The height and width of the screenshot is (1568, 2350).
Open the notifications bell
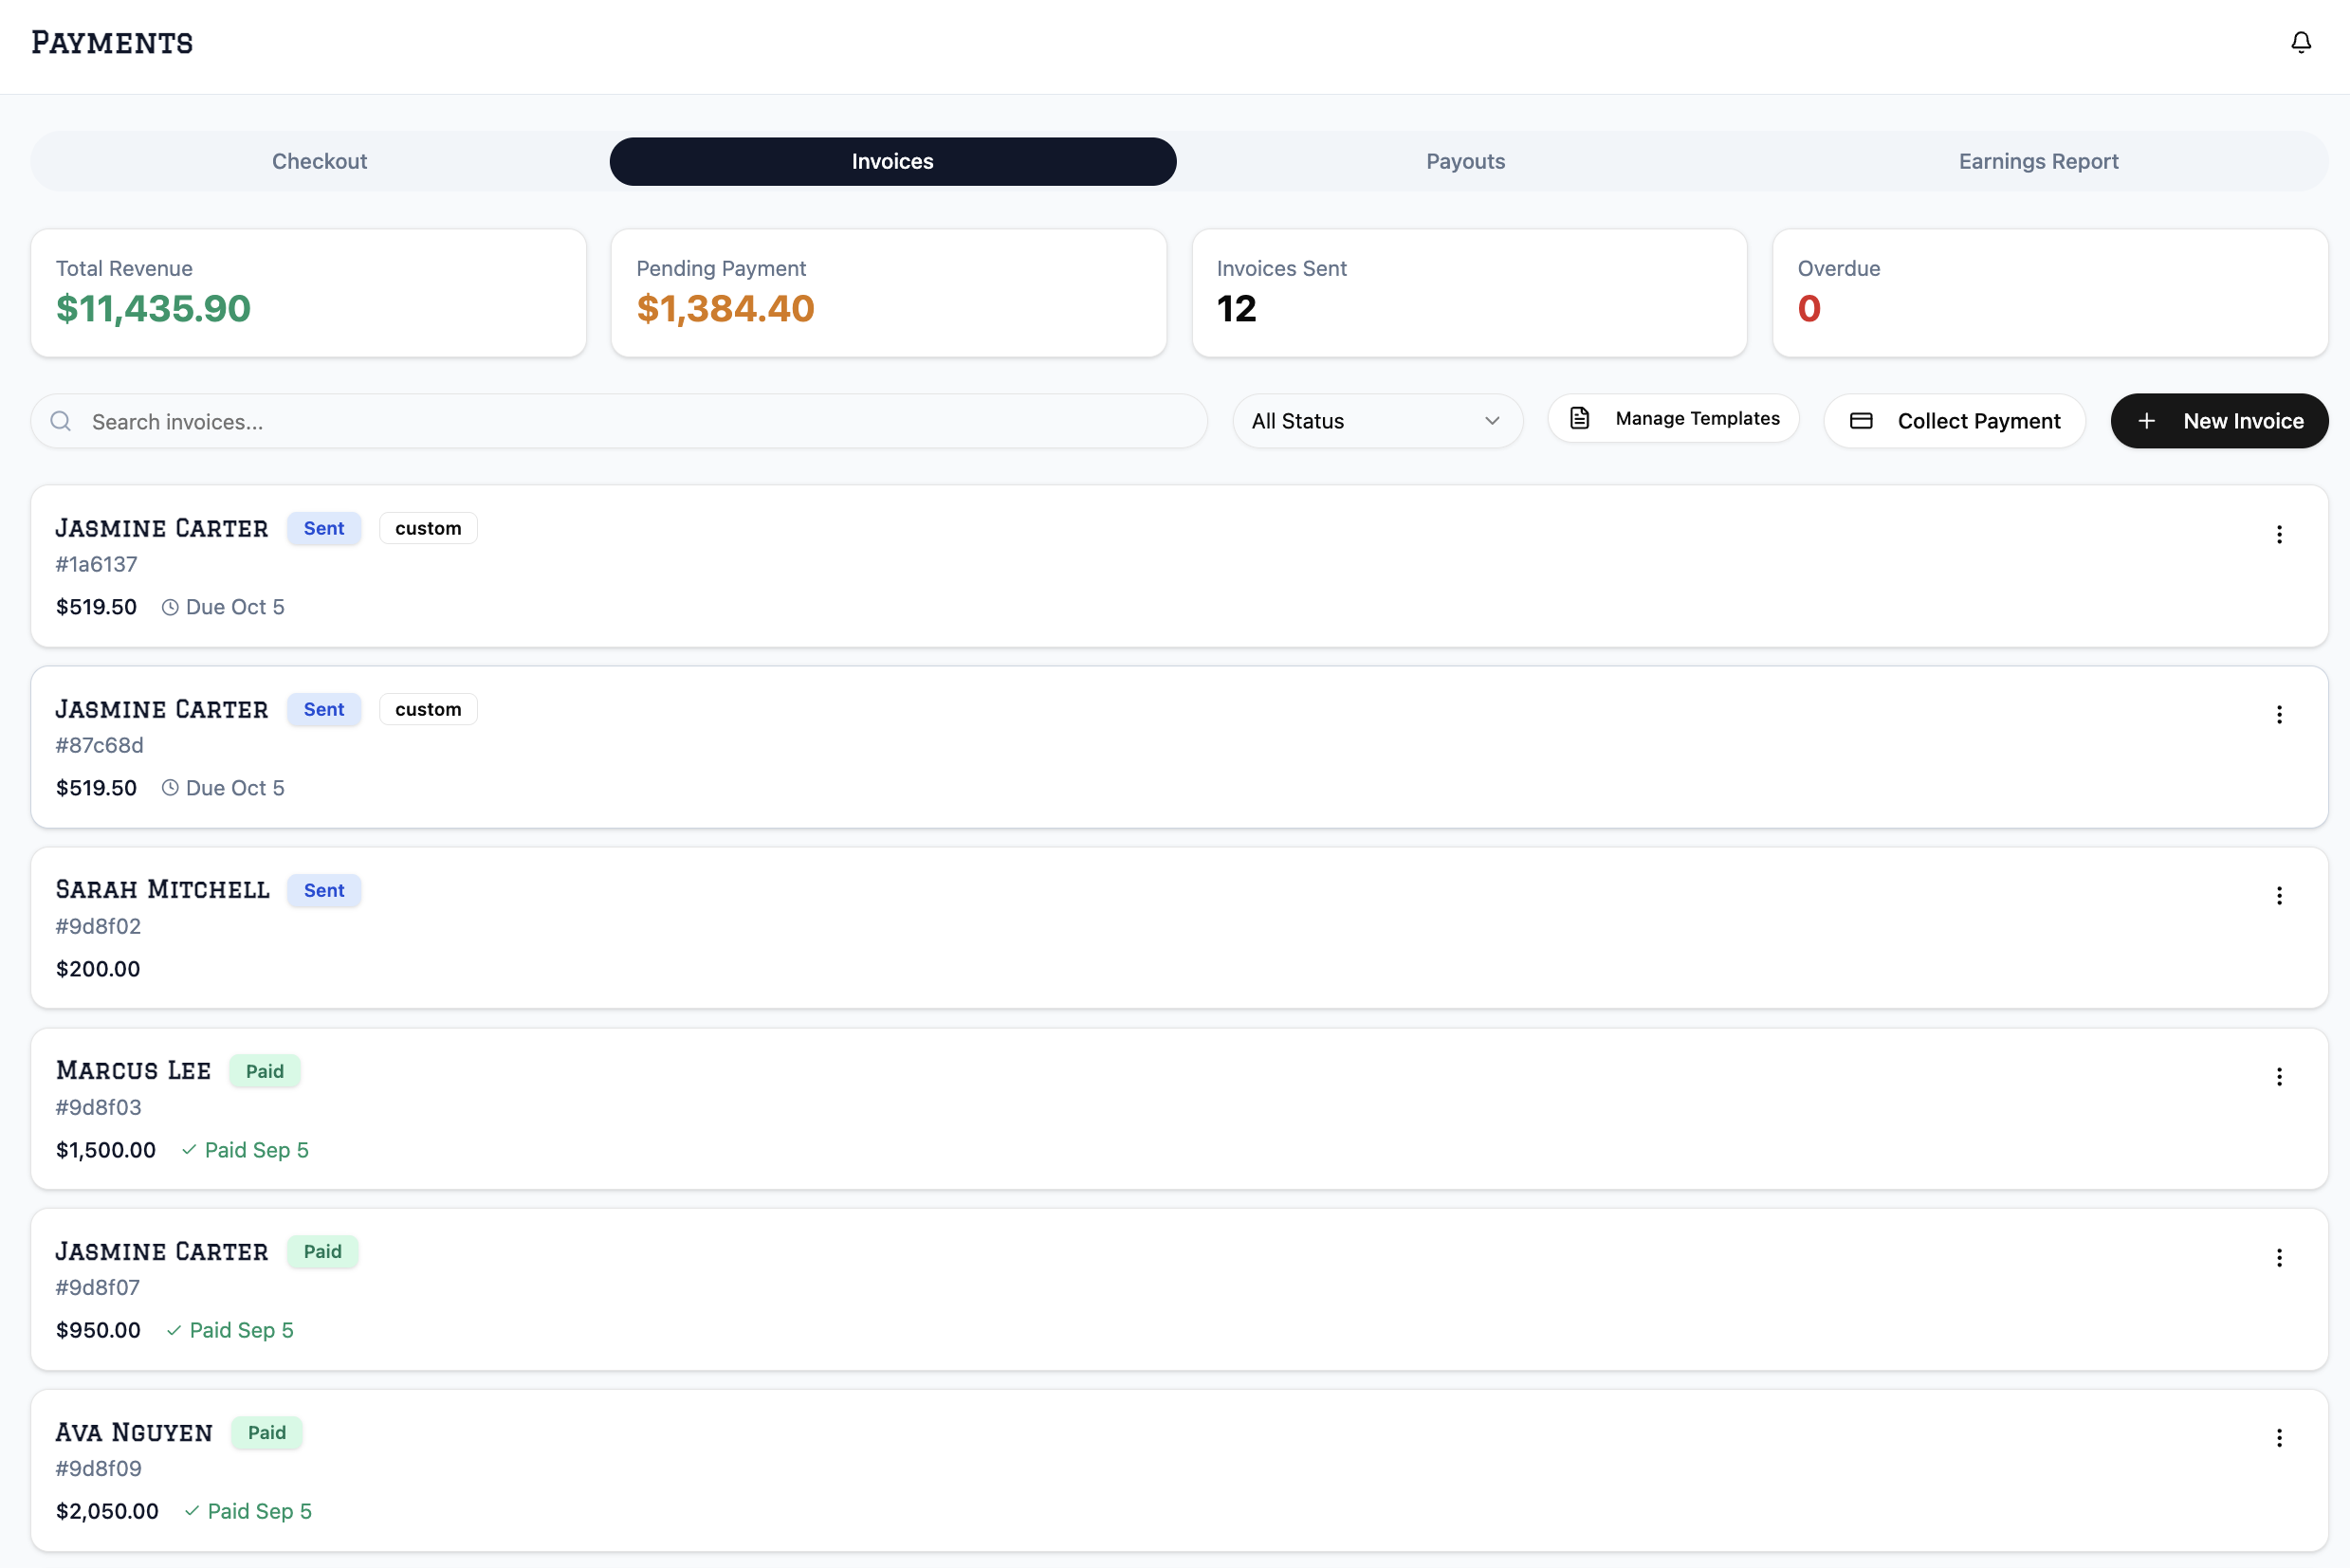pyautogui.click(x=2301, y=42)
